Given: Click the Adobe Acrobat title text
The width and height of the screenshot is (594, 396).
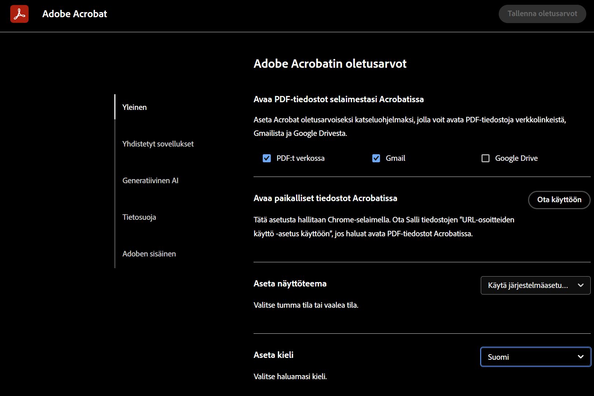Looking at the screenshot, I should coord(74,14).
